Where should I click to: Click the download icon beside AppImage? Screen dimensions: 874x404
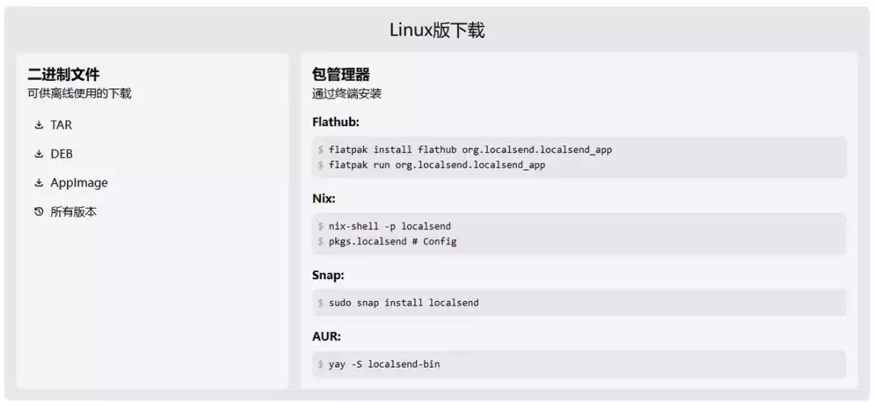click(x=38, y=183)
